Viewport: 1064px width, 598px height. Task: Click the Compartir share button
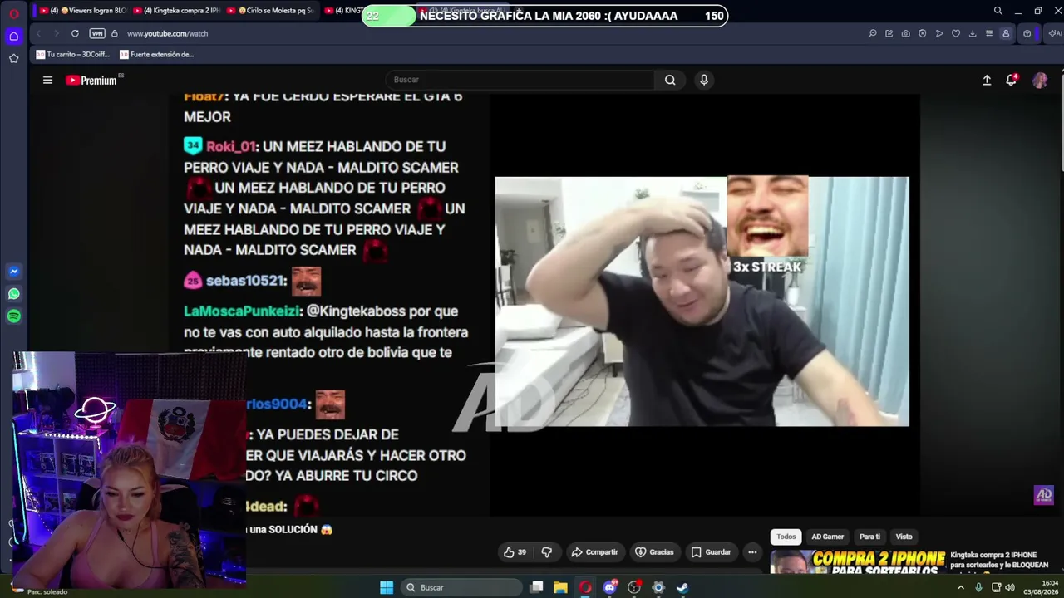click(x=594, y=552)
